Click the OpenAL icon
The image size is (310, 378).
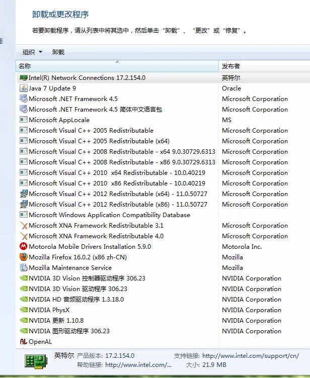click(24, 342)
